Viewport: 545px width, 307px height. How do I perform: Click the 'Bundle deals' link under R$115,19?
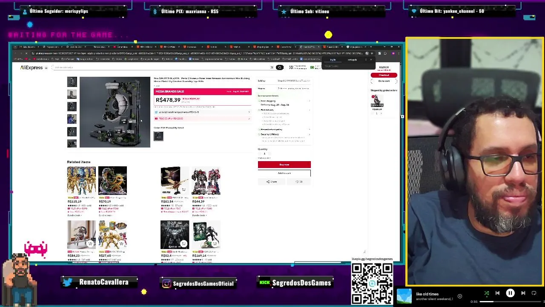(75, 215)
